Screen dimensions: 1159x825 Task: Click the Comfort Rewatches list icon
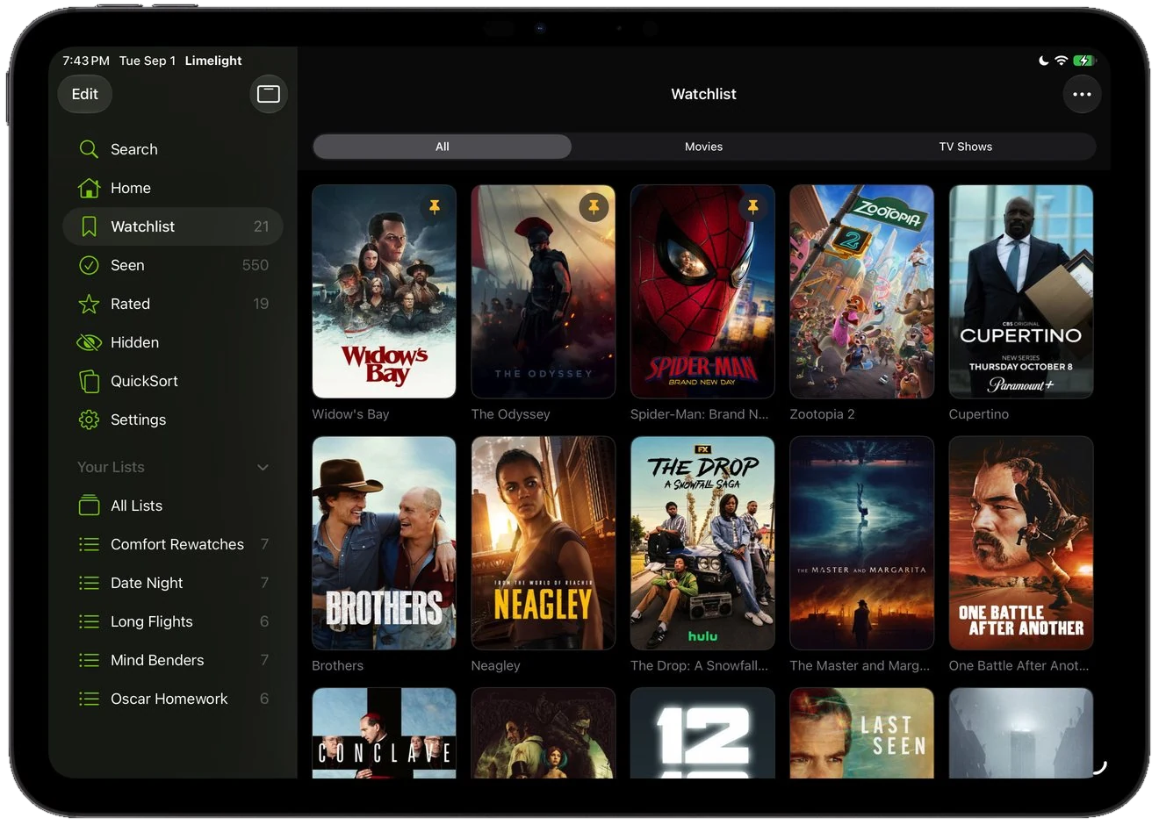coord(89,544)
